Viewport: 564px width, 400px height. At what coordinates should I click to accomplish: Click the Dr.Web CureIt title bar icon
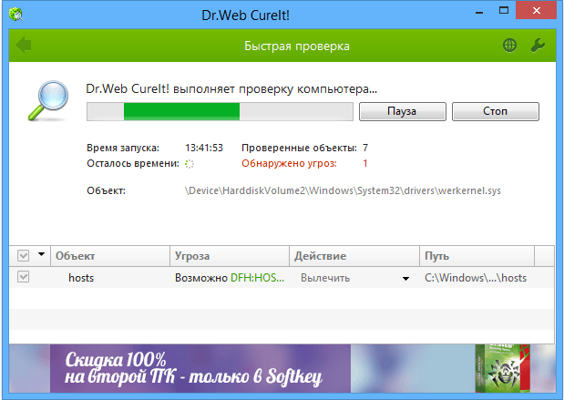pos(15,15)
